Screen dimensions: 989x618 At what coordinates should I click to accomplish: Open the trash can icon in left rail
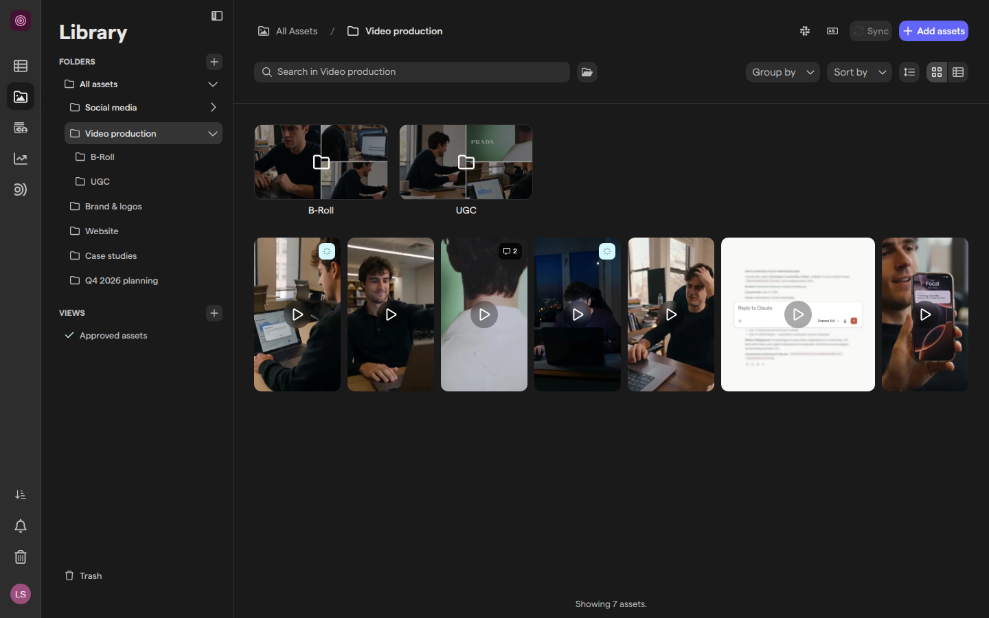(21, 557)
